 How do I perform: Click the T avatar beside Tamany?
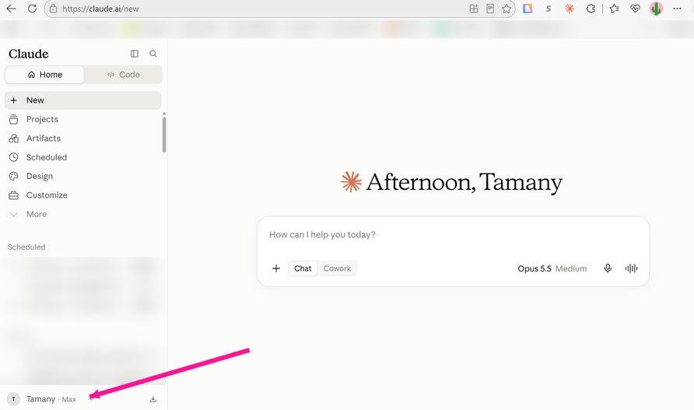[14, 399]
